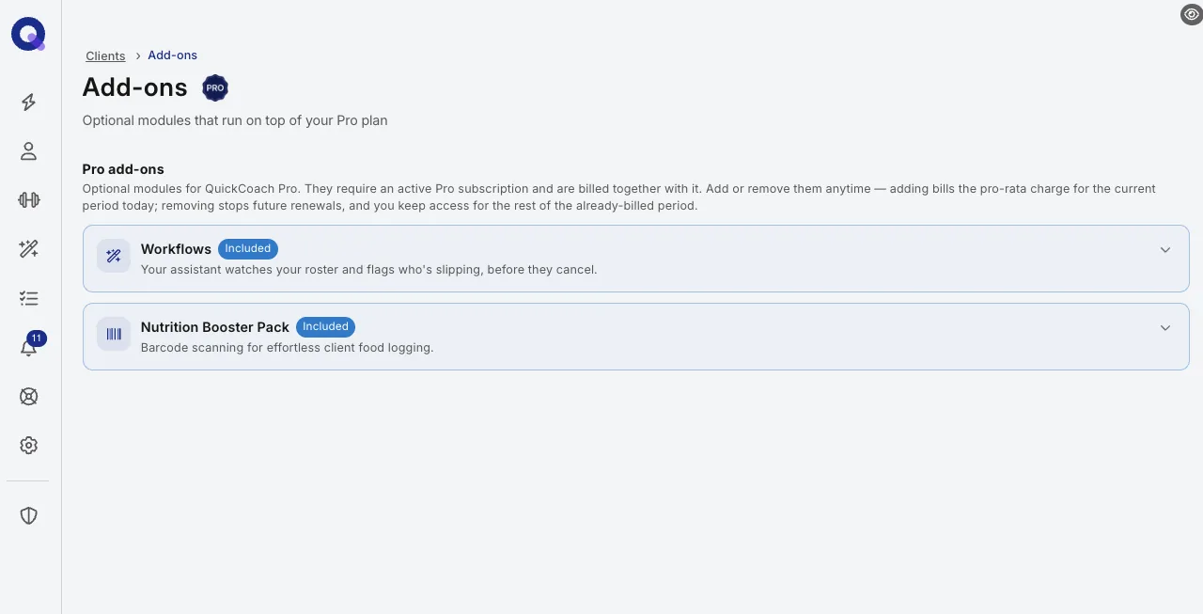The height and width of the screenshot is (614, 1203).
Task: Open the magic wand sidebar icon
Action: click(29, 249)
